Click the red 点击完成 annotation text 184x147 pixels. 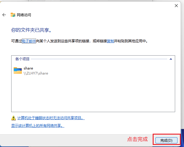coord(137,139)
